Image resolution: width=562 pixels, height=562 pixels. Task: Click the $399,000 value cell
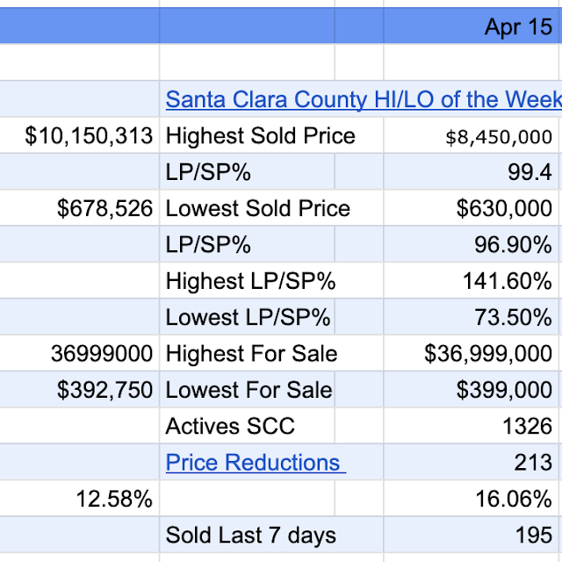pos(504,390)
